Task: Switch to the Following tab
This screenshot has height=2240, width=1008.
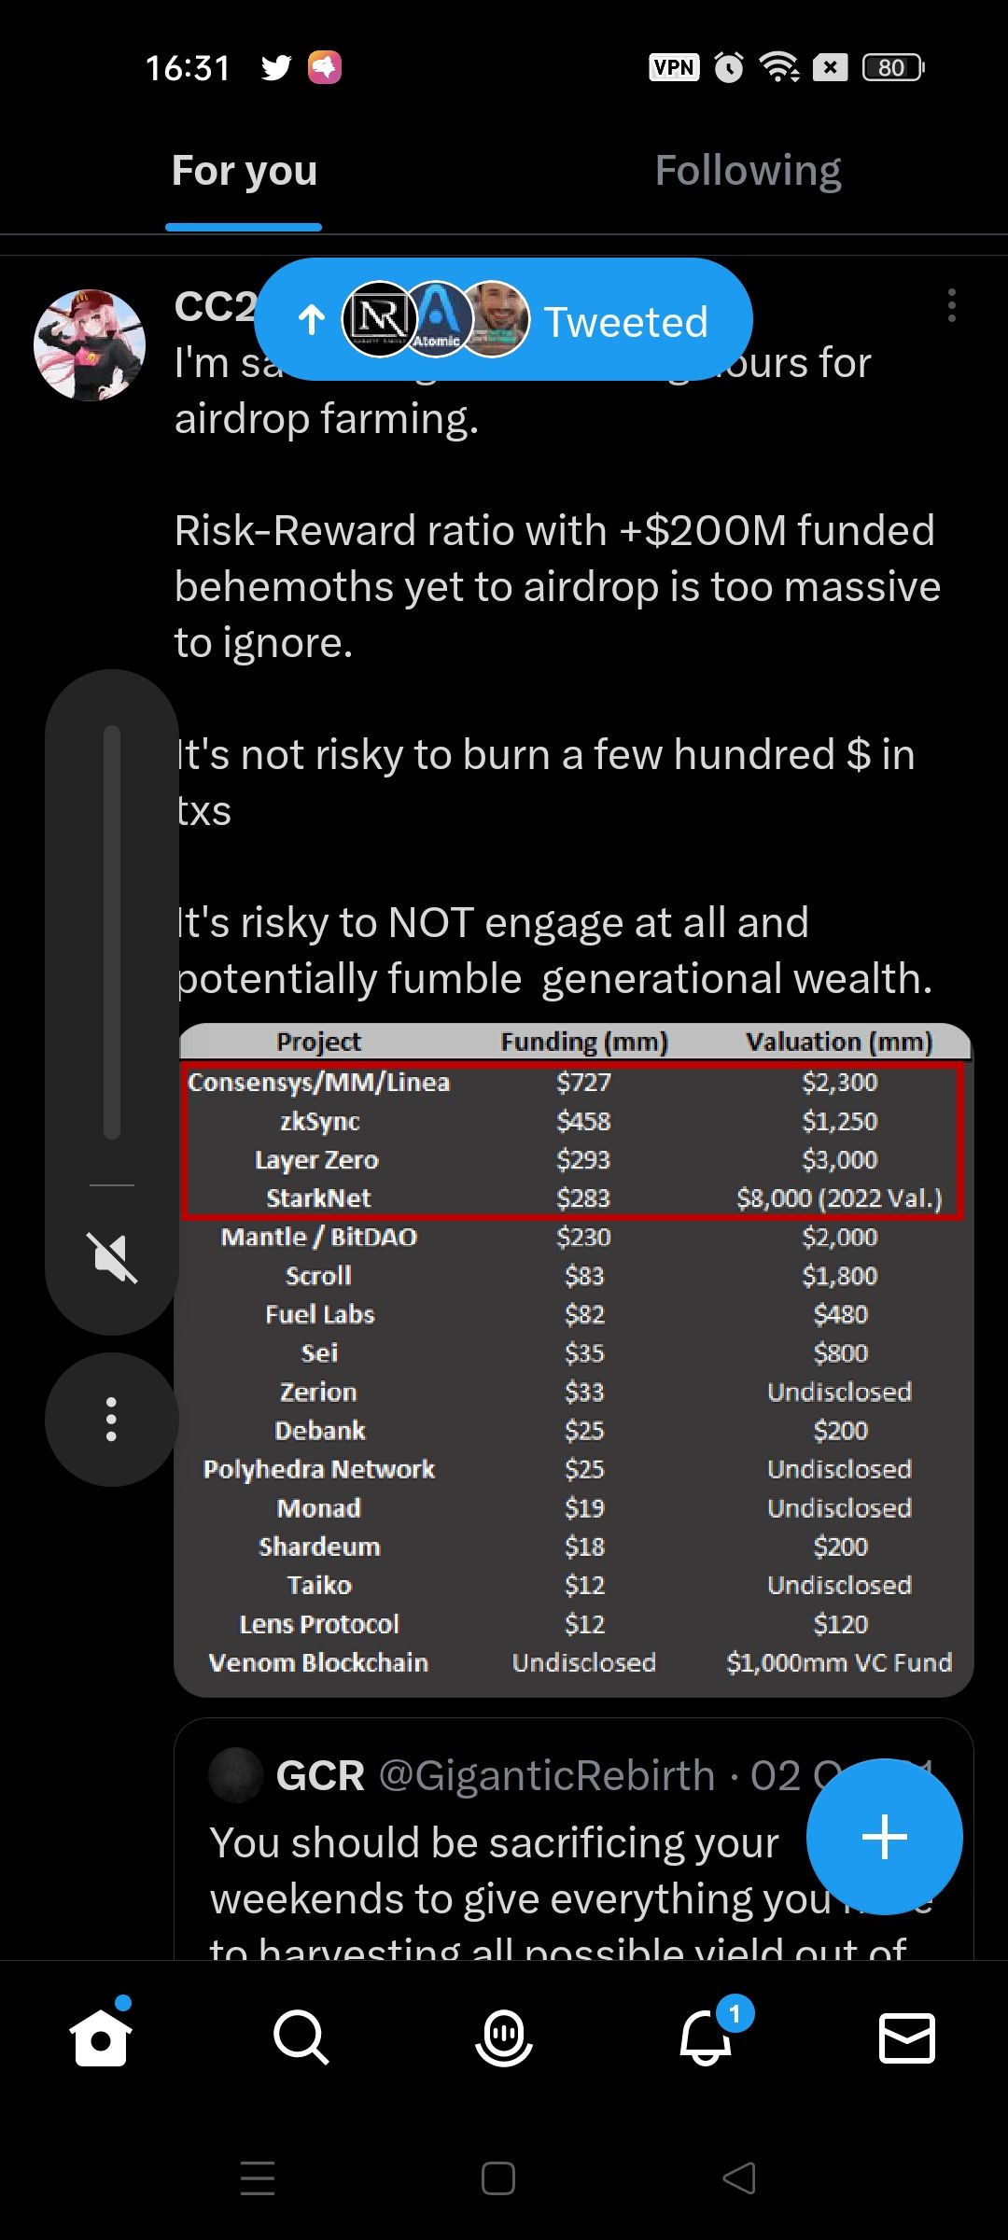Action: (748, 172)
